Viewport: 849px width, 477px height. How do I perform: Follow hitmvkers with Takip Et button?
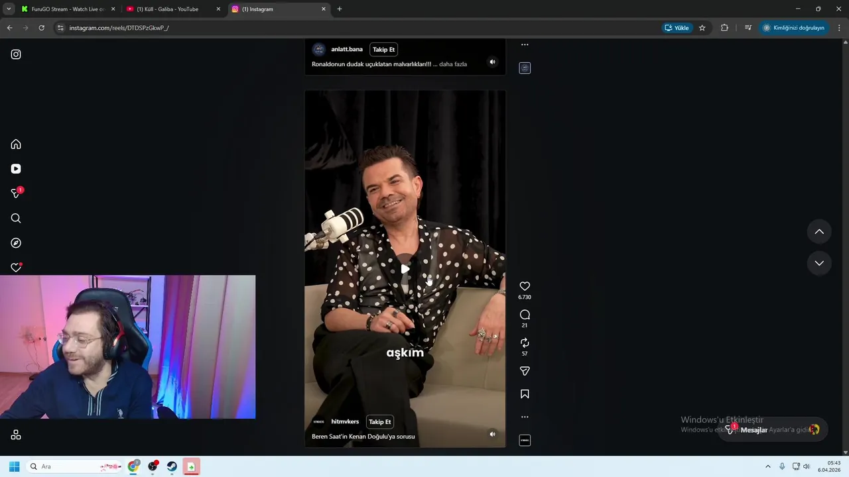click(x=380, y=421)
